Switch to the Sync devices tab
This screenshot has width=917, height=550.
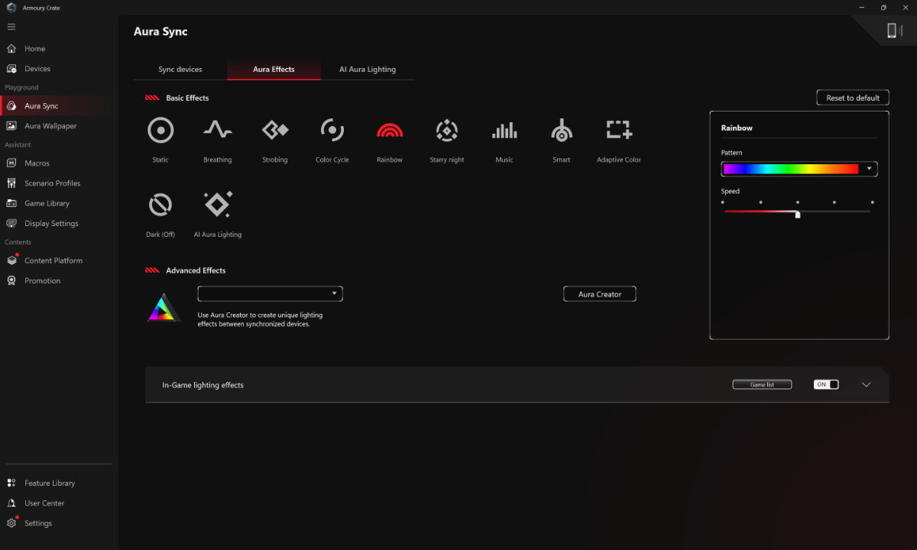(x=180, y=70)
